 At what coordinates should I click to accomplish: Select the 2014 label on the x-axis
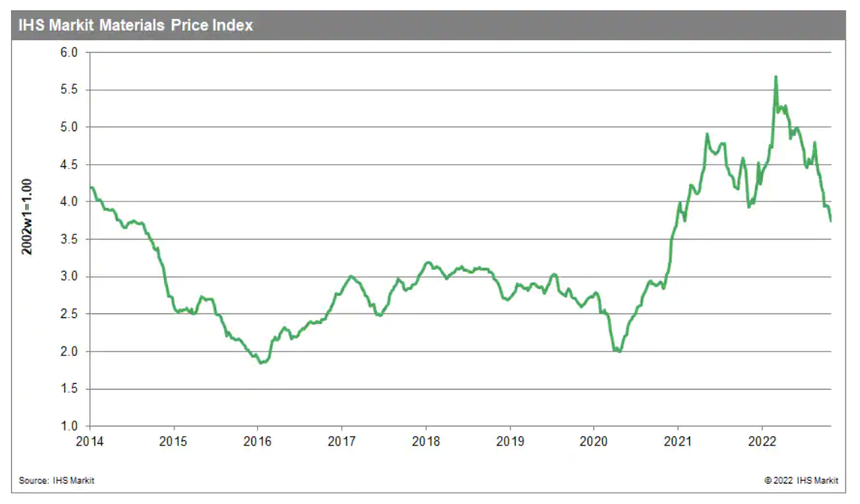pyautogui.click(x=89, y=440)
